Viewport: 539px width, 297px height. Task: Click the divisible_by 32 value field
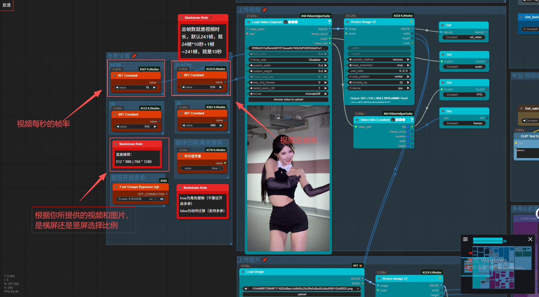(x=379, y=83)
